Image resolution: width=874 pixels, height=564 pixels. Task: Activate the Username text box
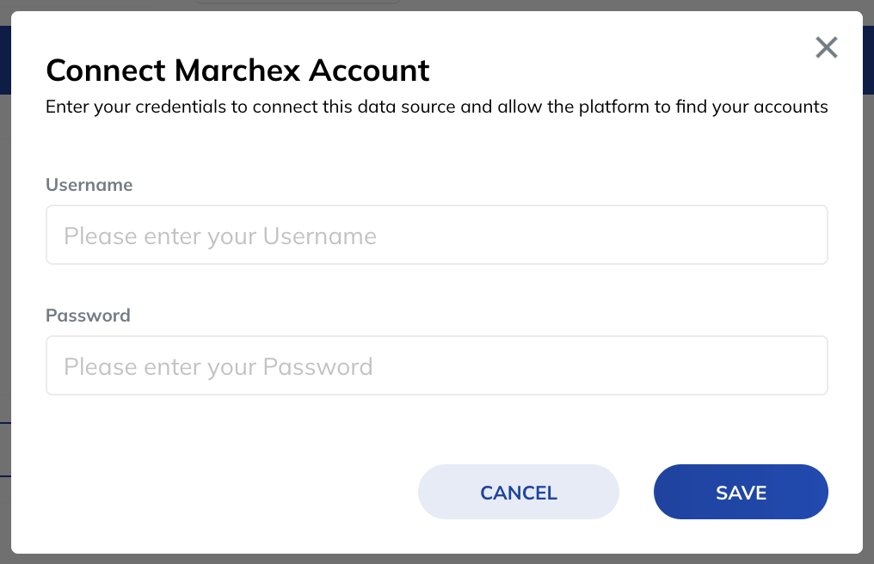pyautogui.click(x=436, y=234)
